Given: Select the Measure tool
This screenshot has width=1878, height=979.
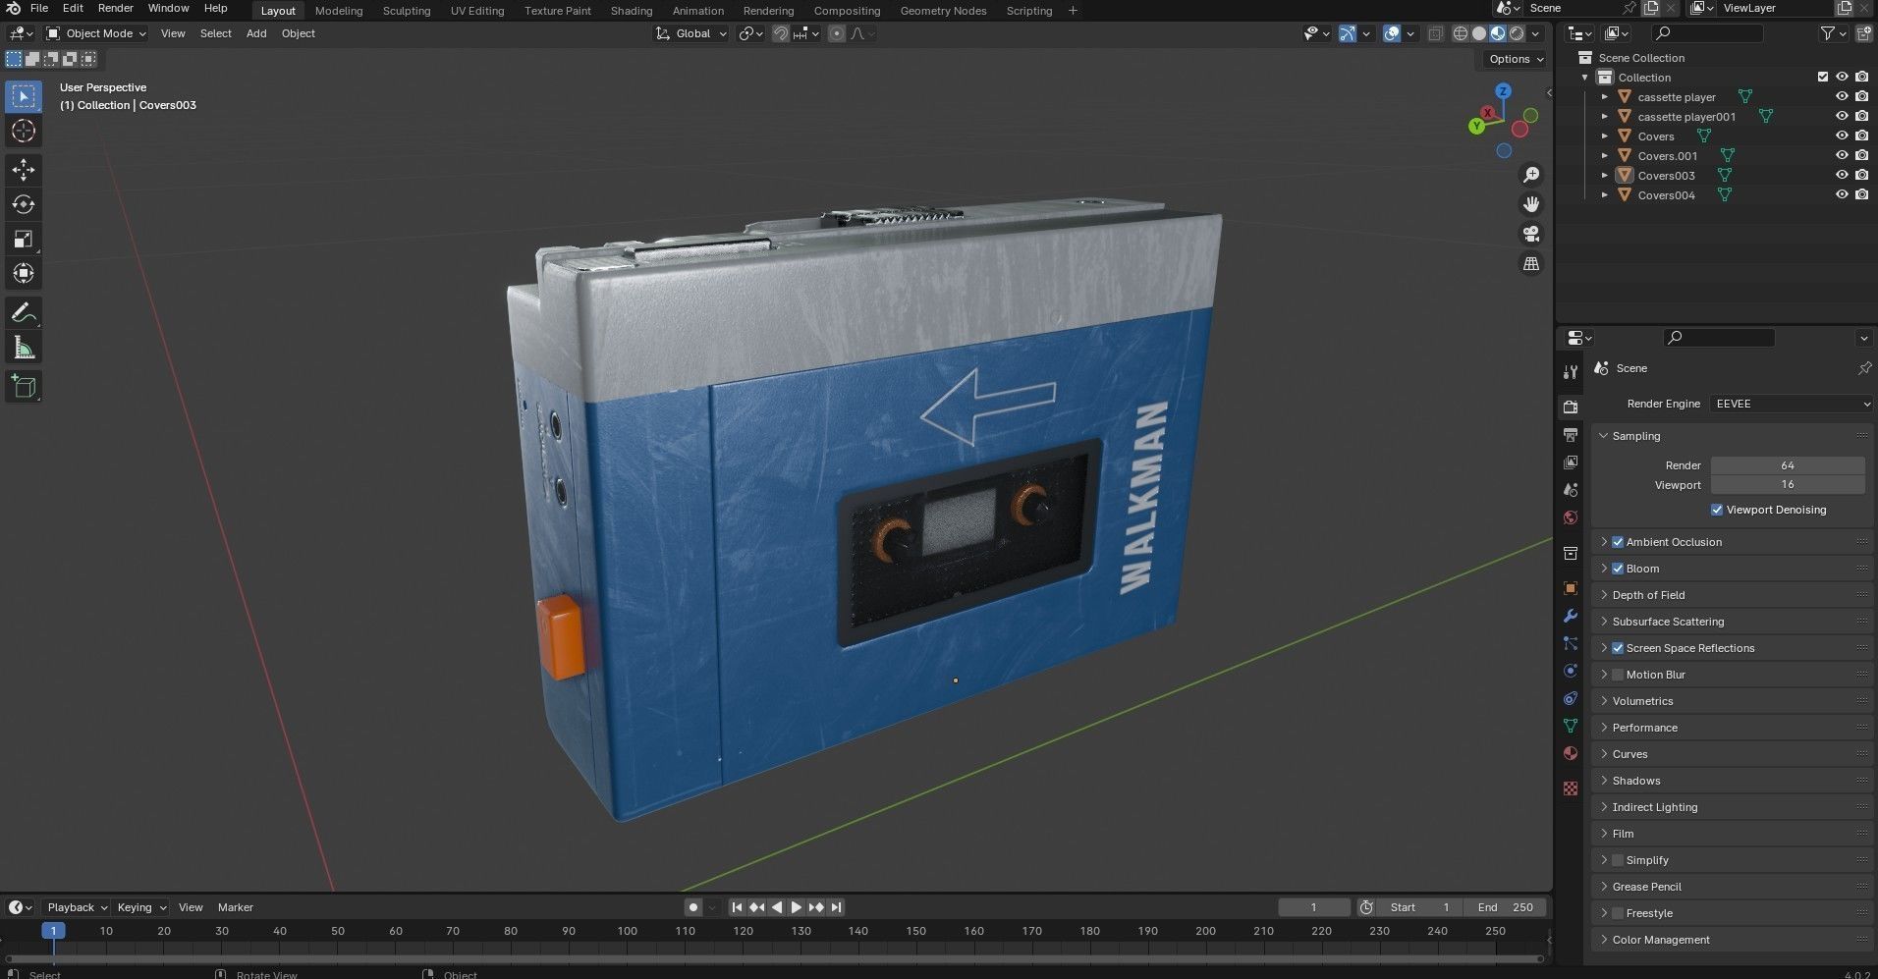Looking at the screenshot, I should [24, 348].
